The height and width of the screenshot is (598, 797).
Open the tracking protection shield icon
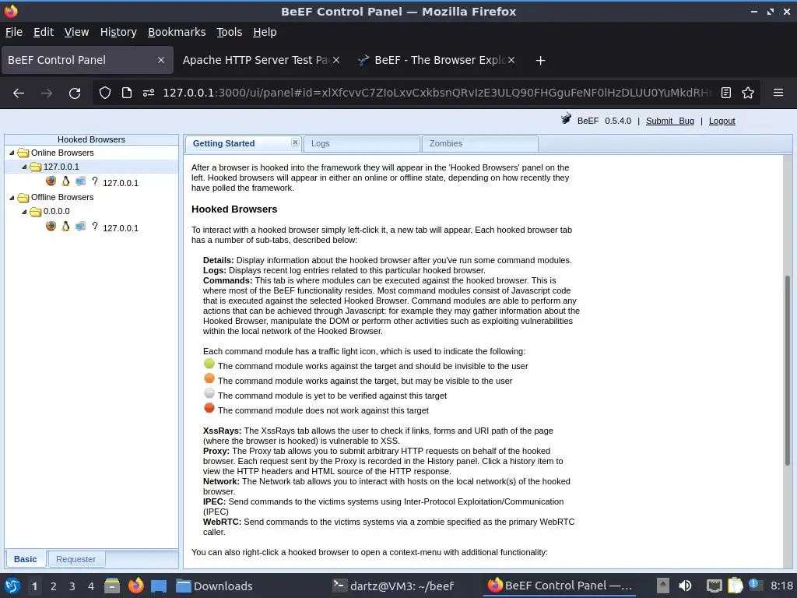pos(105,93)
